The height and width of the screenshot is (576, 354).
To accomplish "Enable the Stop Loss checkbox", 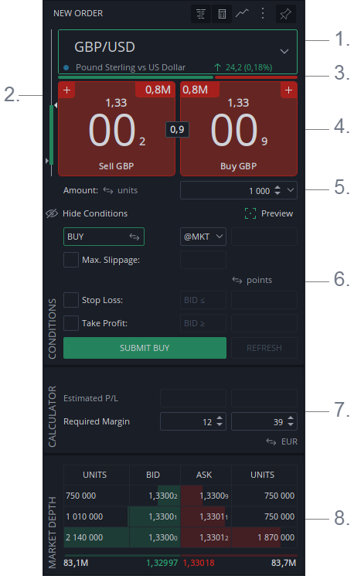I will click(x=71, y=300).
